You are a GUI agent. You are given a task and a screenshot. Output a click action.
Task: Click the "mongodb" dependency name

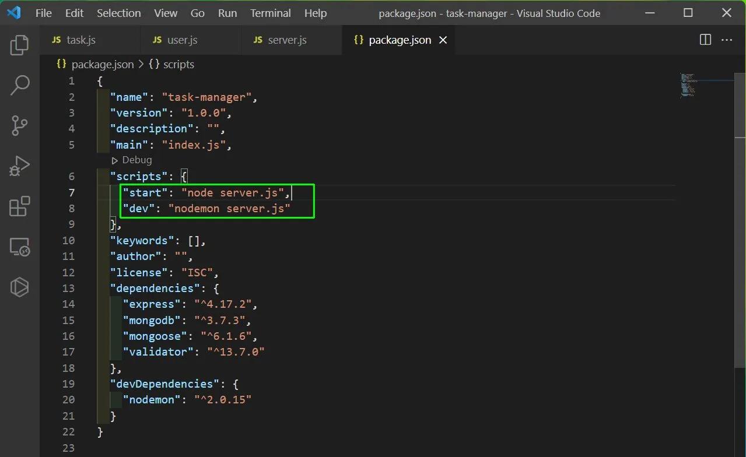point(152,320)
